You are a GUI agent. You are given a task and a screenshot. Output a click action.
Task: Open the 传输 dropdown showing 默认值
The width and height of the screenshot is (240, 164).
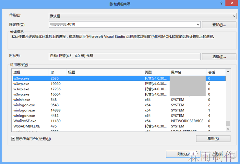(143, 16)
